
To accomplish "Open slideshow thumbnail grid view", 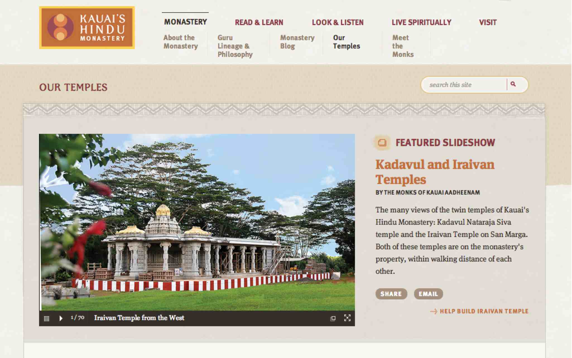I will point(47,318).
